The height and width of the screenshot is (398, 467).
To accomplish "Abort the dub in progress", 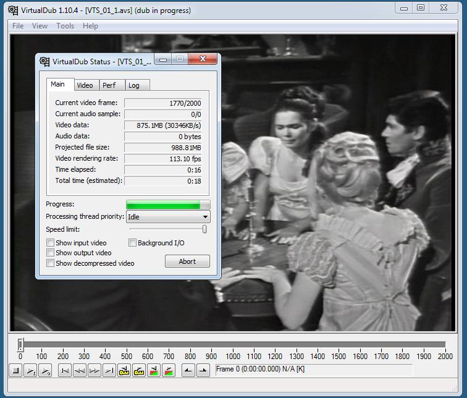I will tap(187, 261).
